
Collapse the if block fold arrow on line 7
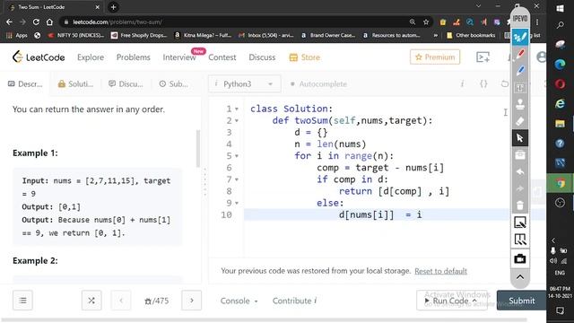(x=237, y=179)
